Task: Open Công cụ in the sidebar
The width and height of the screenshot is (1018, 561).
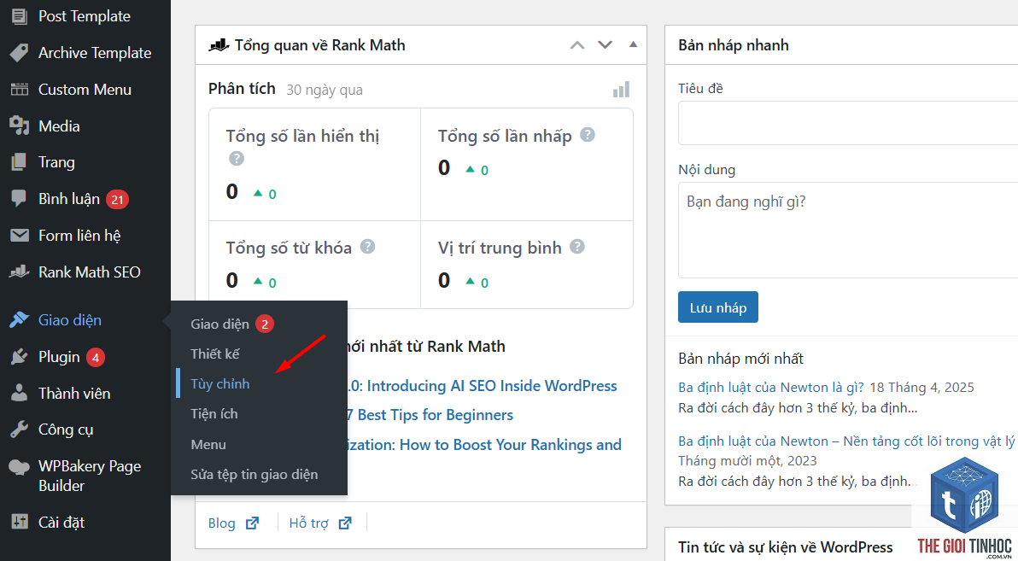Action: [x=67, y=430]
